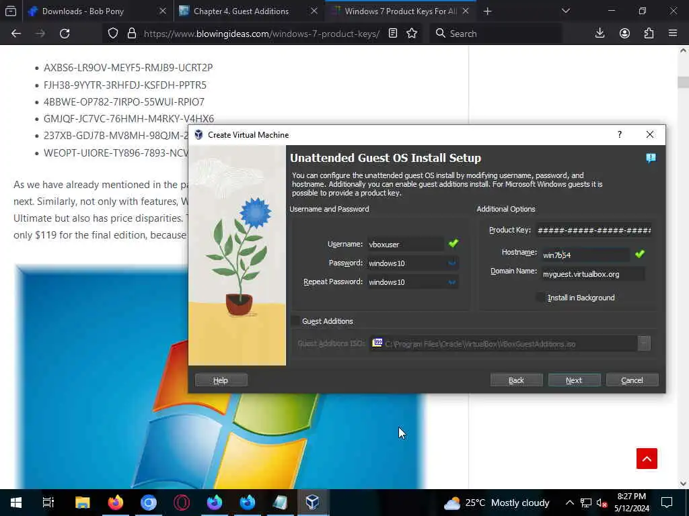Screen dimensions: 689x516
Task: Click key GMJQF-JC7VC-76HMH-M4RKY-V4HX6
Action: 129,119
